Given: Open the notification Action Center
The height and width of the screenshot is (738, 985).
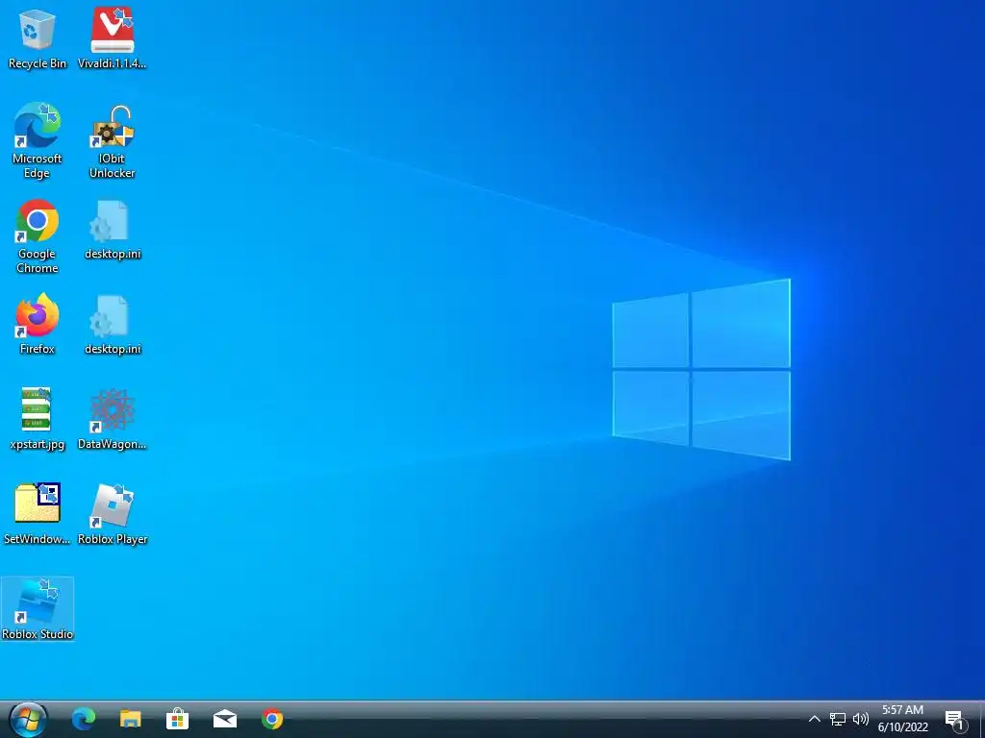Looking at the screenshot, I should [x=955, y=721].
